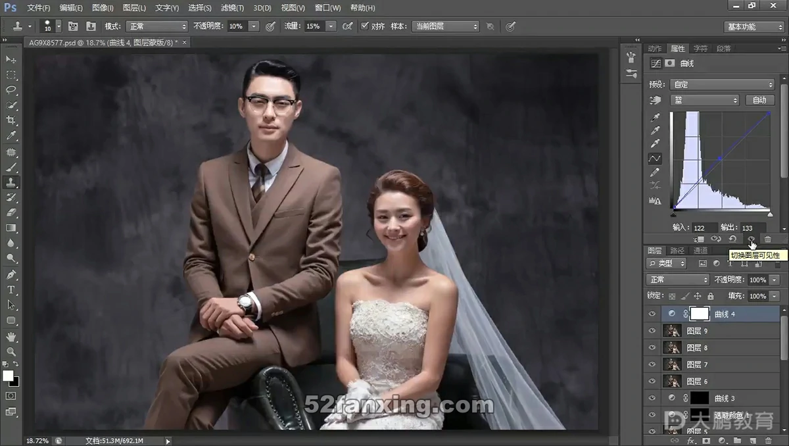The image size is (789, 446).
Task: Open the layer 不透明度 100% dropdown arrow
Action: click(775, 280)
